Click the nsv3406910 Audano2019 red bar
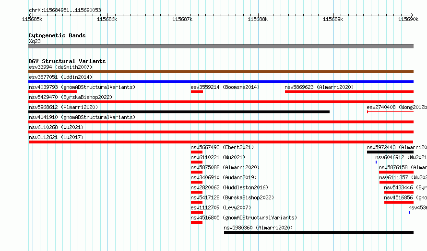The width and height of the screenshot is (427, 251). click(197, 182)
